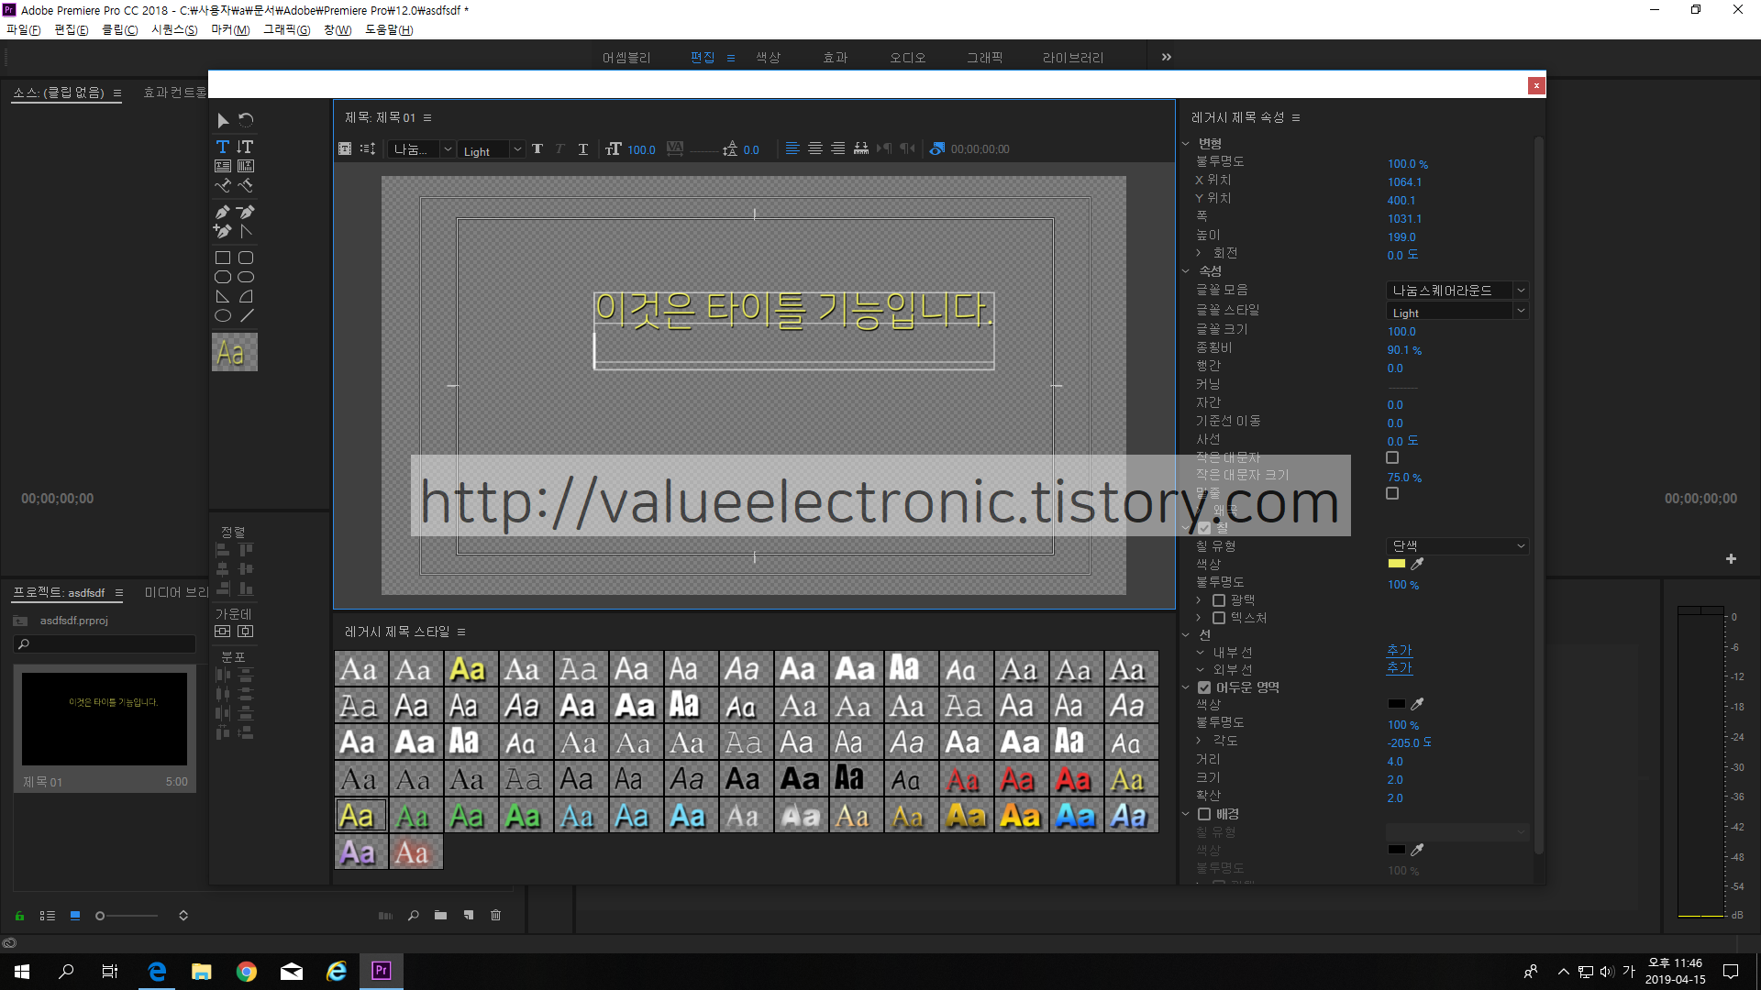Viewport: 1761px width, 990px height.
Task: Enable the 배경 background checkbox
Action: [1204, 814]
